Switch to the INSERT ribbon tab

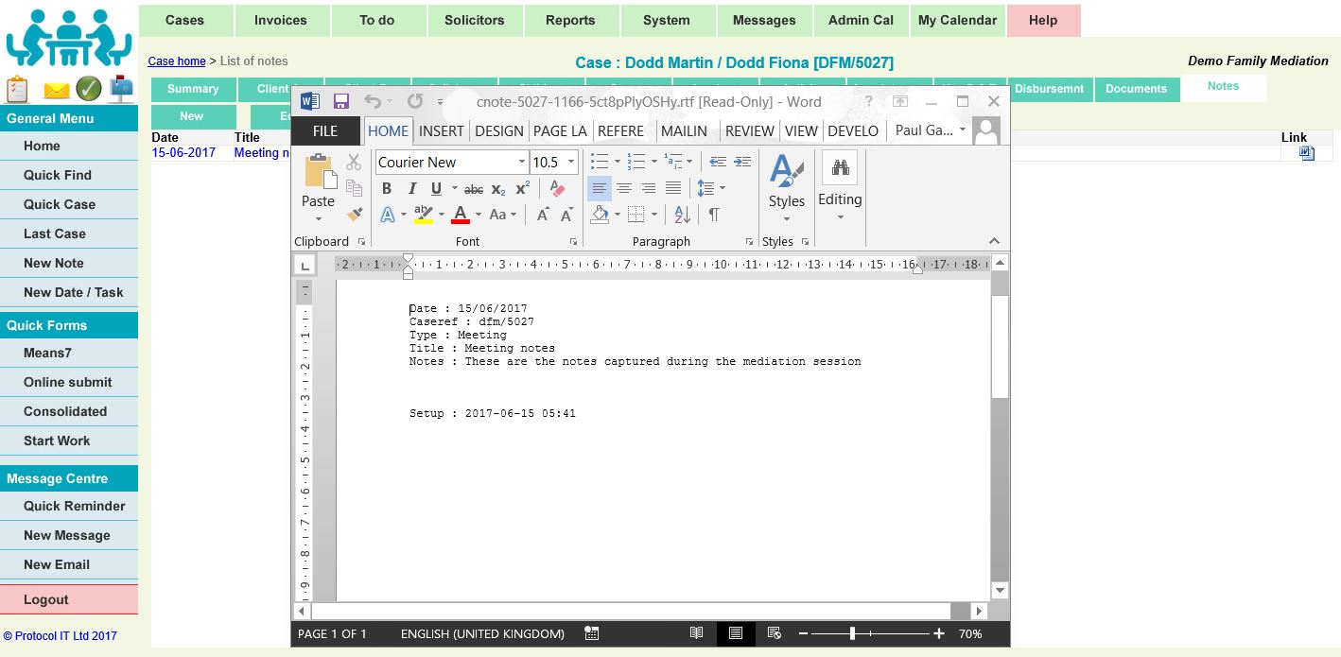pyautogui.click(x=442, y=131)
